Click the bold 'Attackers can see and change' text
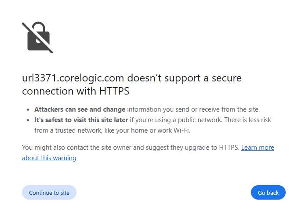 [x=80, y=109]
